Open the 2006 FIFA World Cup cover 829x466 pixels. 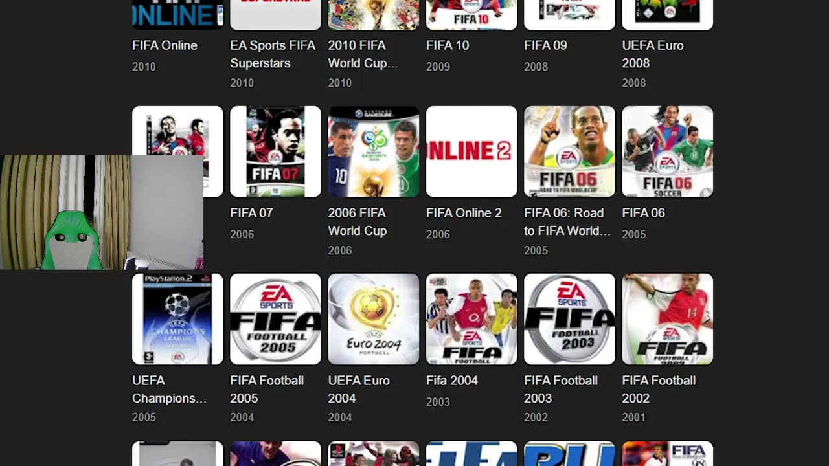(374, 151)
